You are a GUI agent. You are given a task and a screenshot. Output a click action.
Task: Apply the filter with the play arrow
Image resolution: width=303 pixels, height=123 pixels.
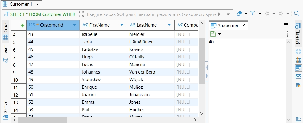pos(219,14)
